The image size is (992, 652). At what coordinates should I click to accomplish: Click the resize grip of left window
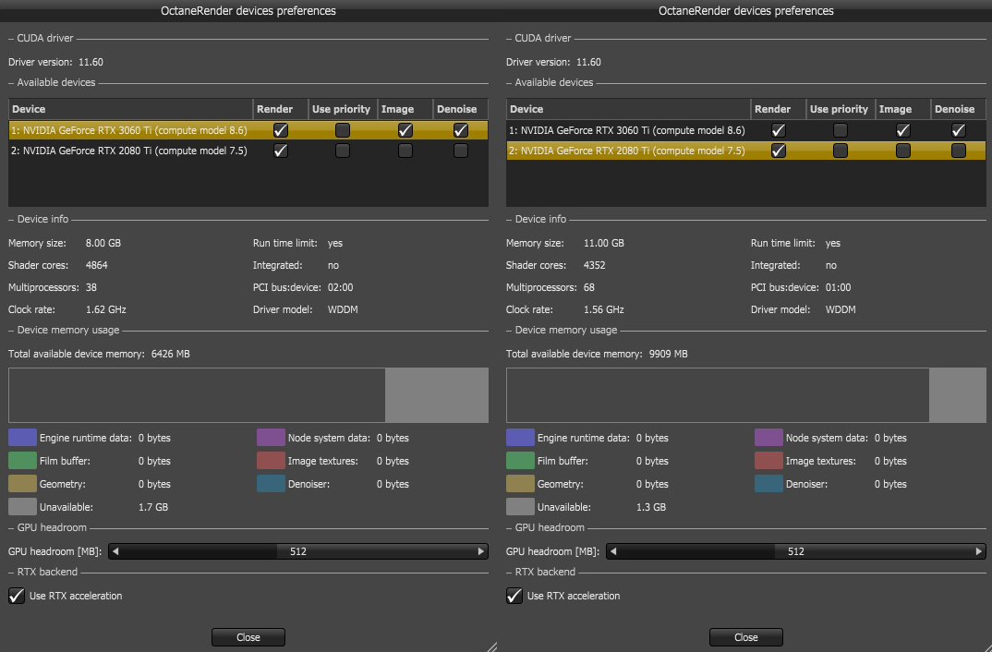point(491,646)
